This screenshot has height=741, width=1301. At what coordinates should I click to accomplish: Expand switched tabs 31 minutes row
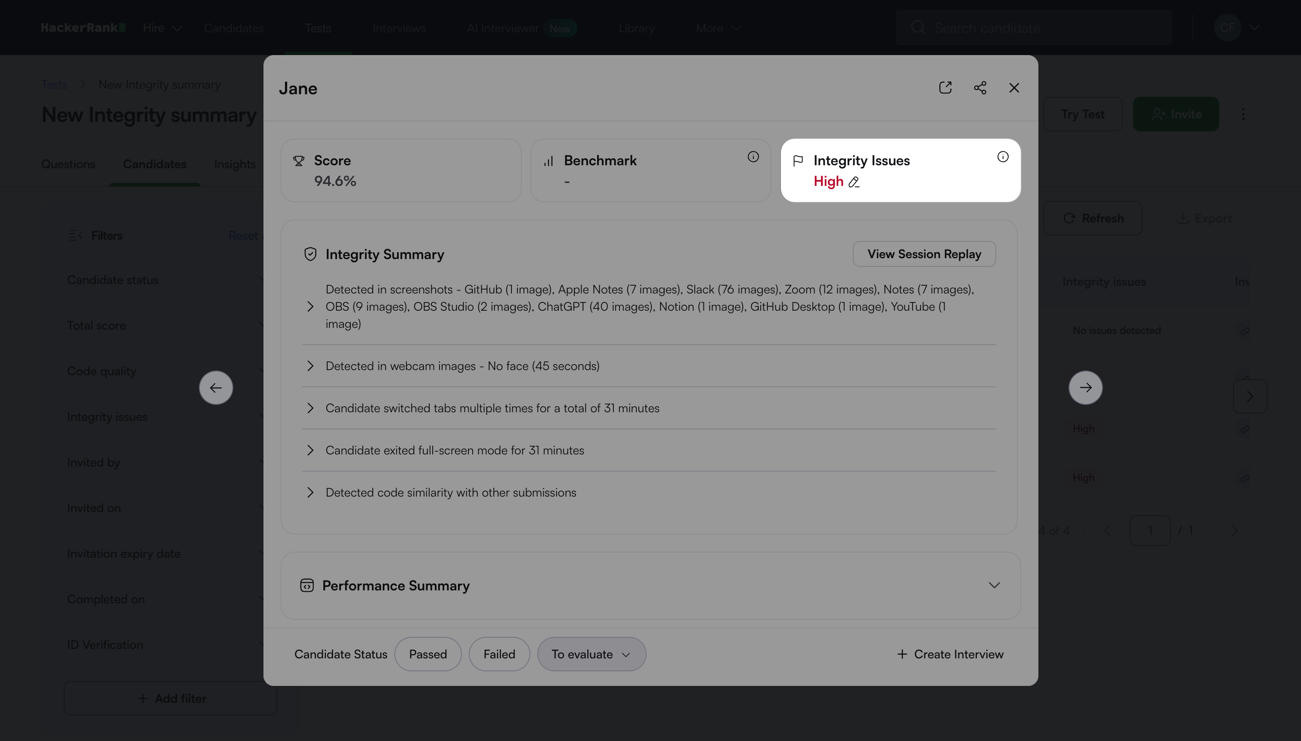310,408
